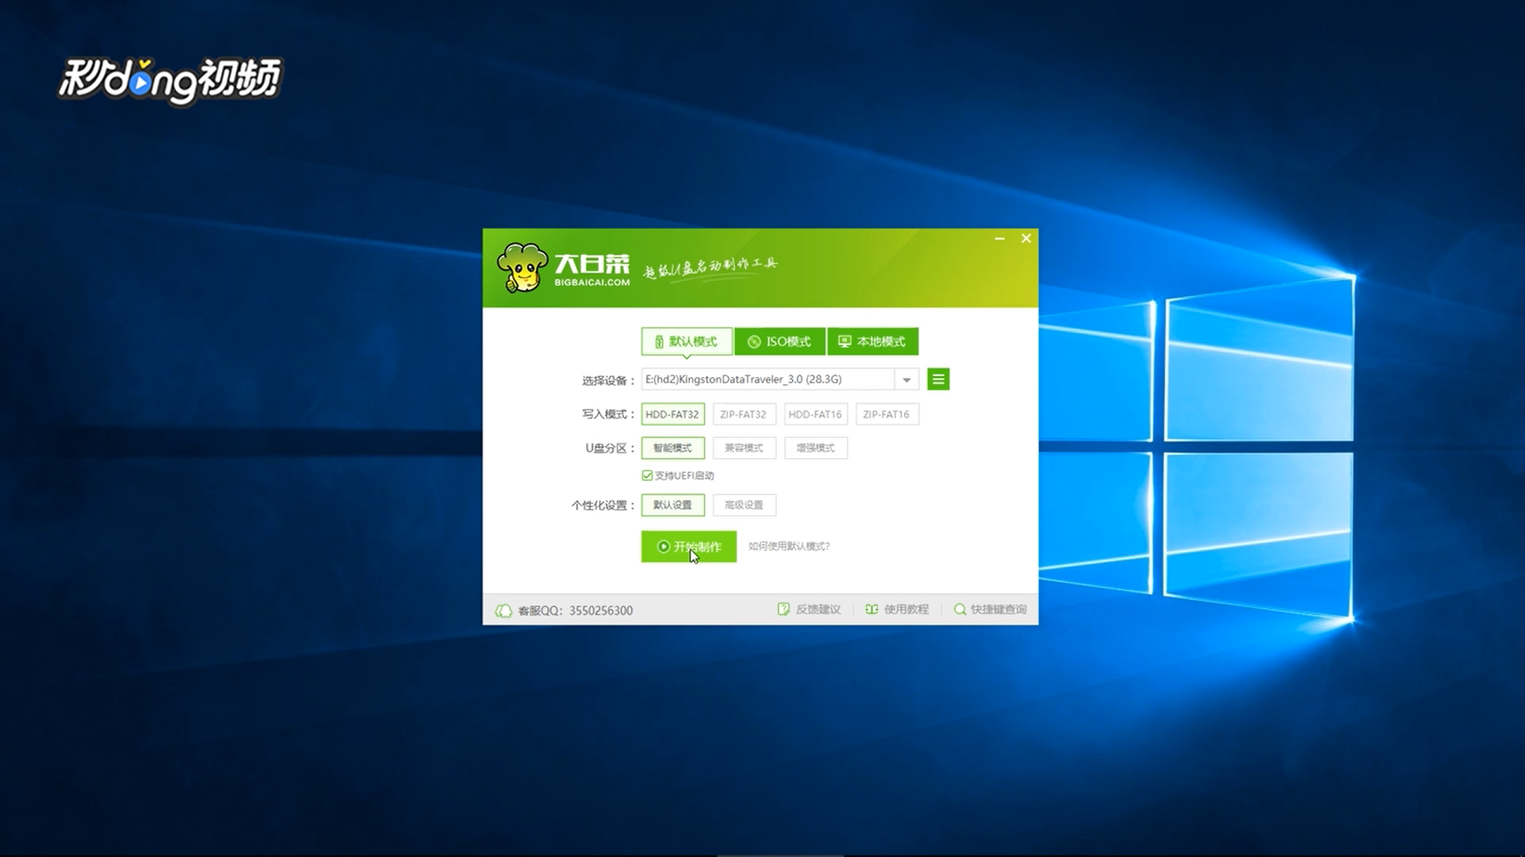Viewport: 1525px width, 857px height.
Task: Open 如何使用默认模式 help link
Action: click(x=789, y=547)
